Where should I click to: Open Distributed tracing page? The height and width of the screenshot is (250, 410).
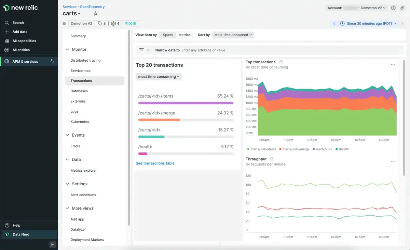85,60
